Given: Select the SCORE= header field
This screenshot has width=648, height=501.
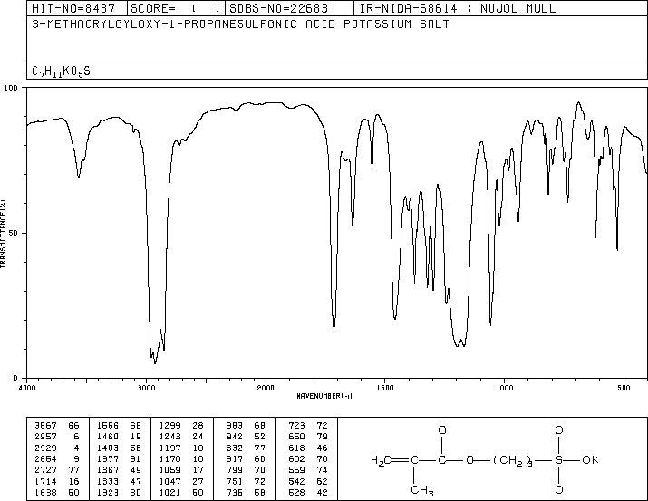Looking at the screenshot, I should coord(176,8).
